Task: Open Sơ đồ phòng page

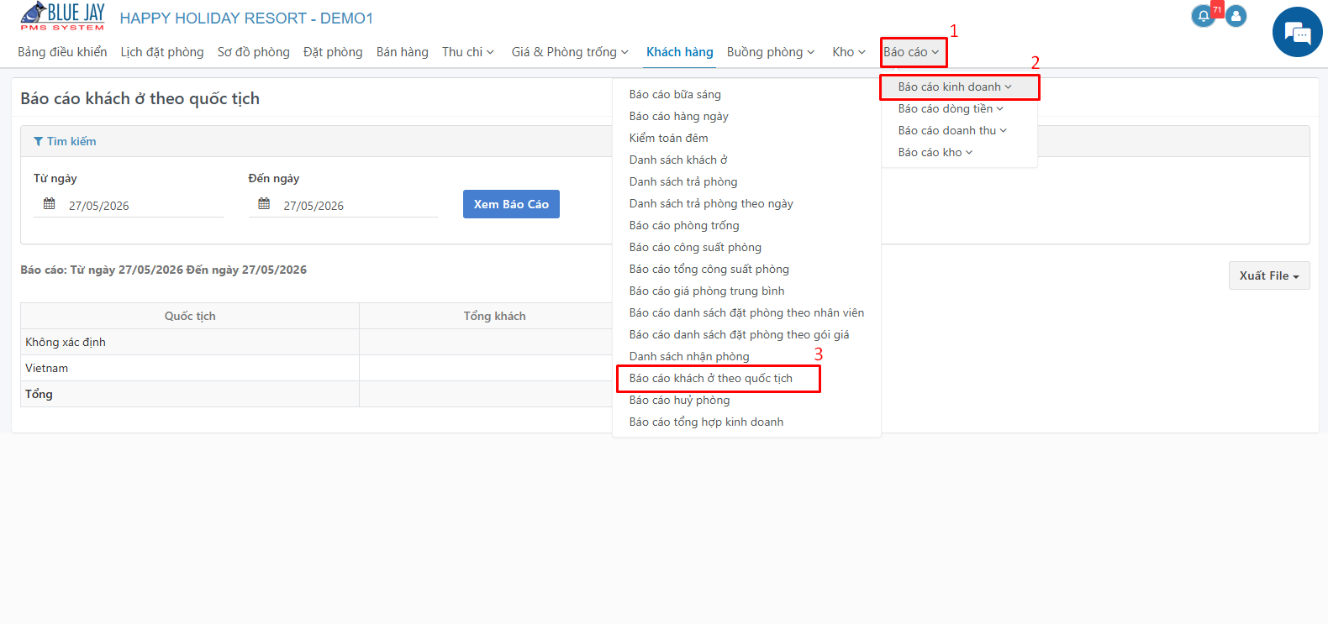Action: 254,52
